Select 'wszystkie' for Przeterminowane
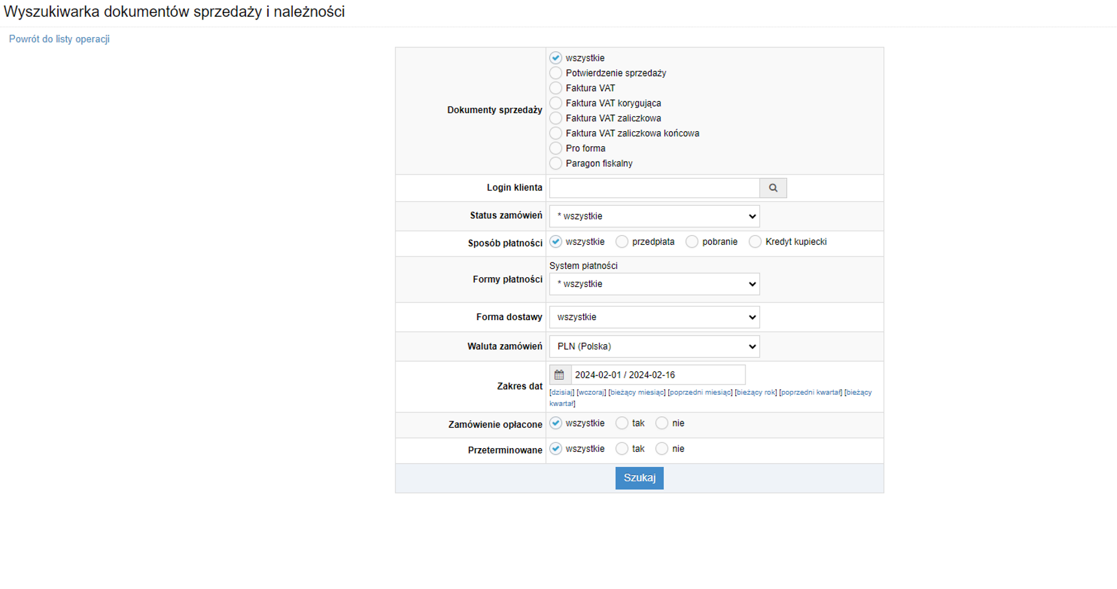 [x=555, y=449]
